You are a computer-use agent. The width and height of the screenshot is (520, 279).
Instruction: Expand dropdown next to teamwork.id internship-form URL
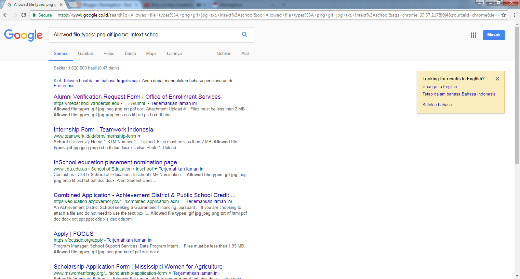(139, 136)
